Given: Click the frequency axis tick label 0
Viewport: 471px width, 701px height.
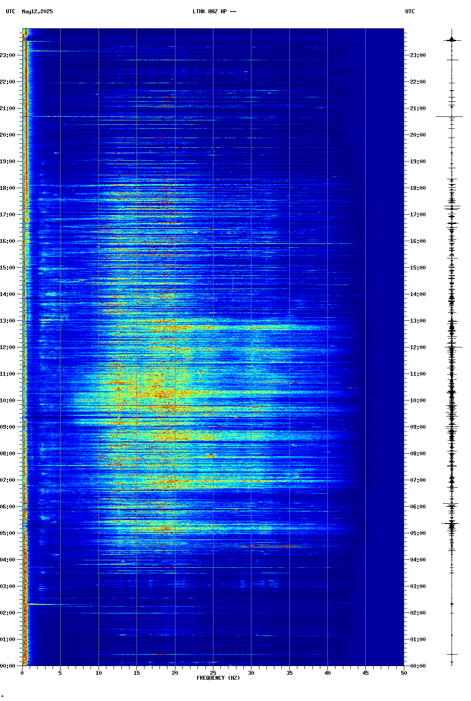Looking at the screenshot, I should click(22, 673).
